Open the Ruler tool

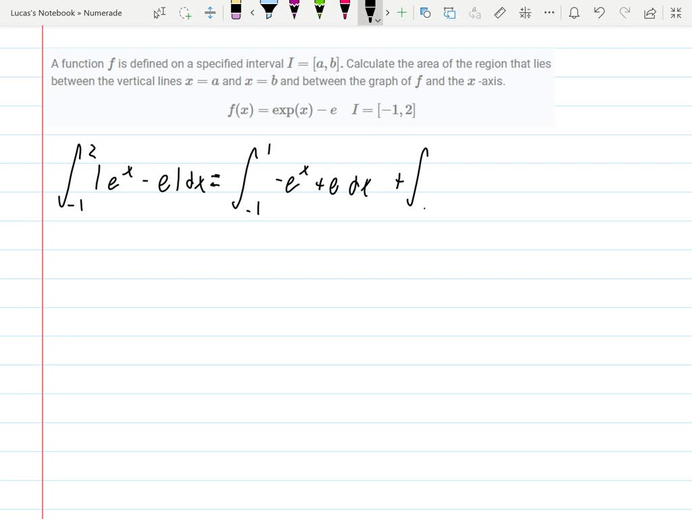tap(499, 12)
